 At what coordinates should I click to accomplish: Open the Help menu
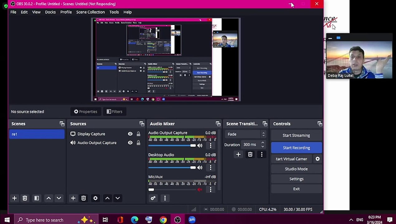(127, 12)
